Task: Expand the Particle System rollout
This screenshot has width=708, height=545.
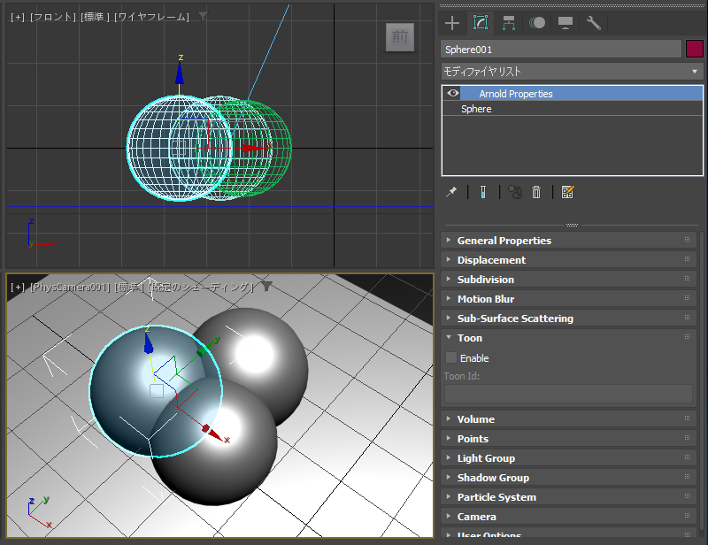Action: tap(568, 496)
